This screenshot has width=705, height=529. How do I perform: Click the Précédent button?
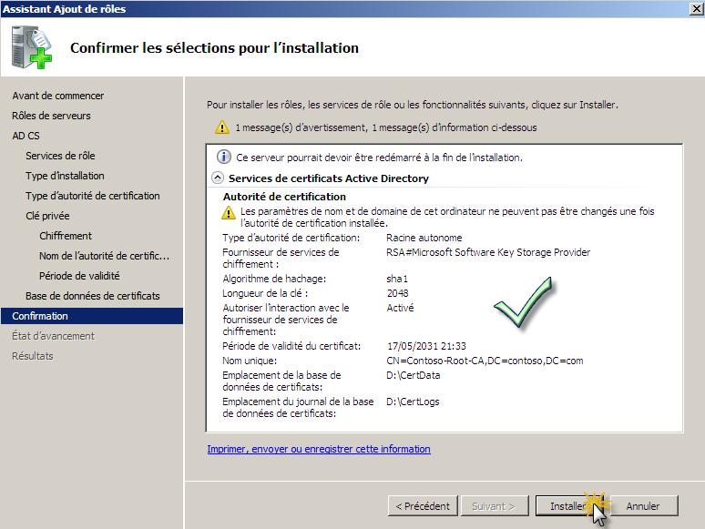click(x=423, y=506)
